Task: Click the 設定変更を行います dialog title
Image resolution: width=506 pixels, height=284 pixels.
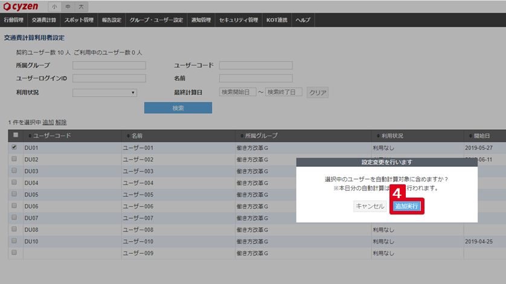Action: [x=386, y=162]
